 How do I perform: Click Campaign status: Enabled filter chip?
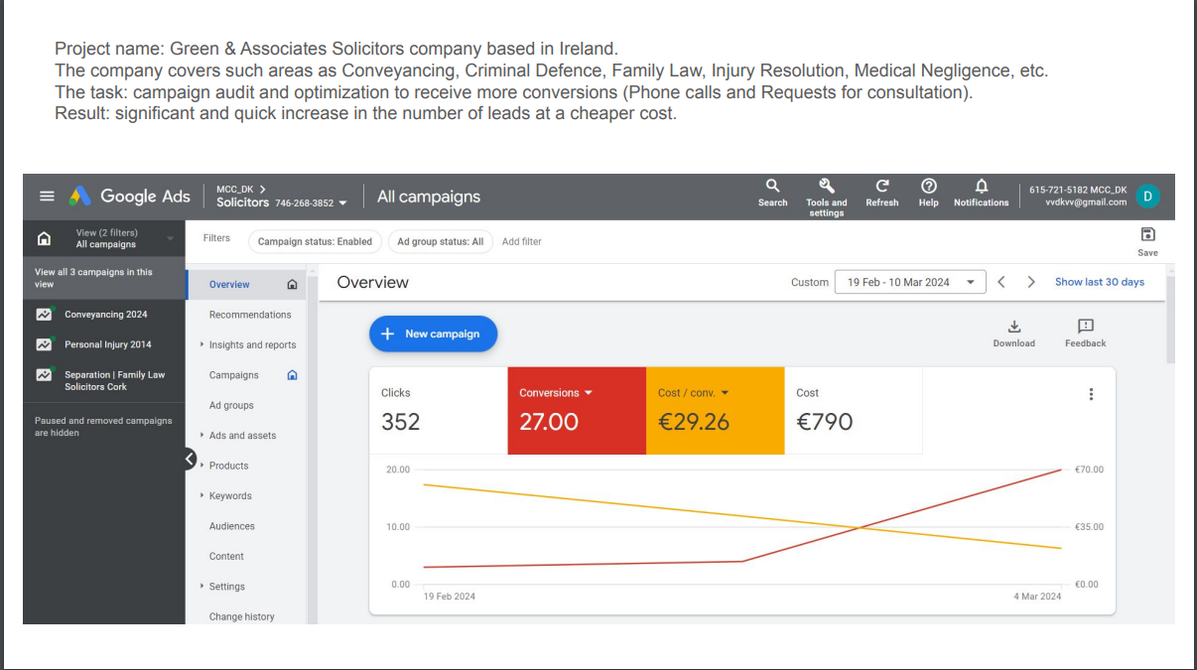click(315, 241)
